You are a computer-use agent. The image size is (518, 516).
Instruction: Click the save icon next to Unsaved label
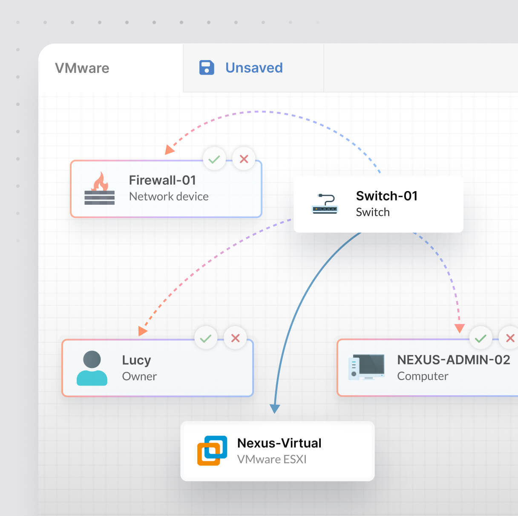(x=206, y=67)
